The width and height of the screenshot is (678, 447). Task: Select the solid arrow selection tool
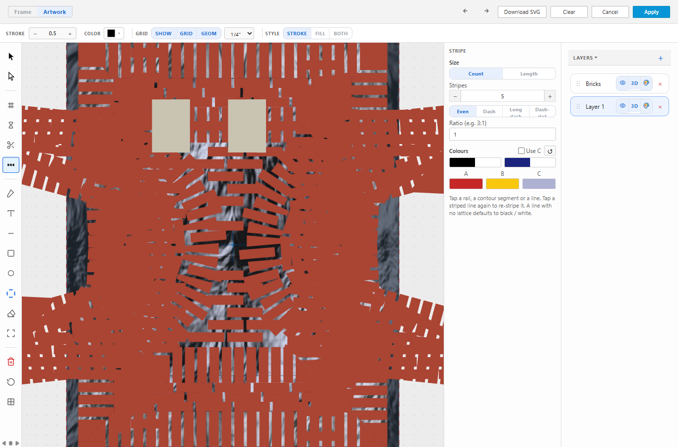click(11, 57)
